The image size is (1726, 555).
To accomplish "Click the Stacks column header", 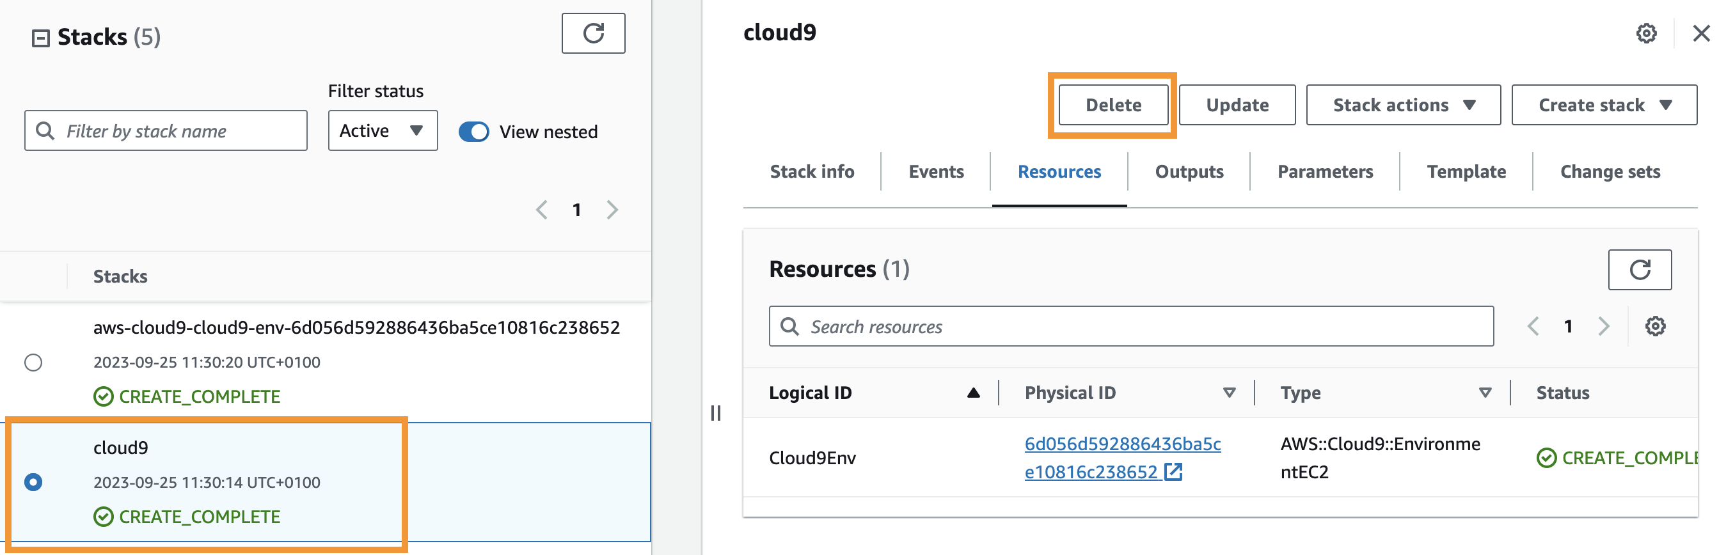I will 120,276.
